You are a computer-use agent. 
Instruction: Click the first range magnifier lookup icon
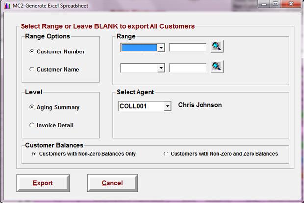(x=217, y=47)
